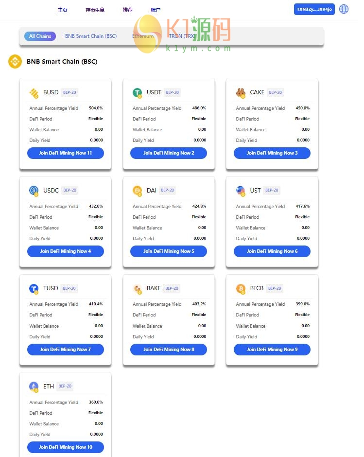Viewport: 364px width, 457px height.
Task: Open the 主页 home menu item
Action: 62,10
